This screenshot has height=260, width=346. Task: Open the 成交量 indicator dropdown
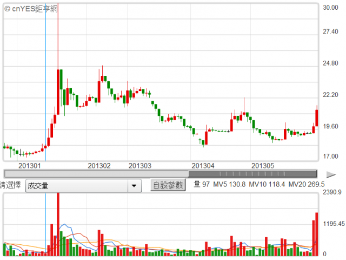(83, 186)
